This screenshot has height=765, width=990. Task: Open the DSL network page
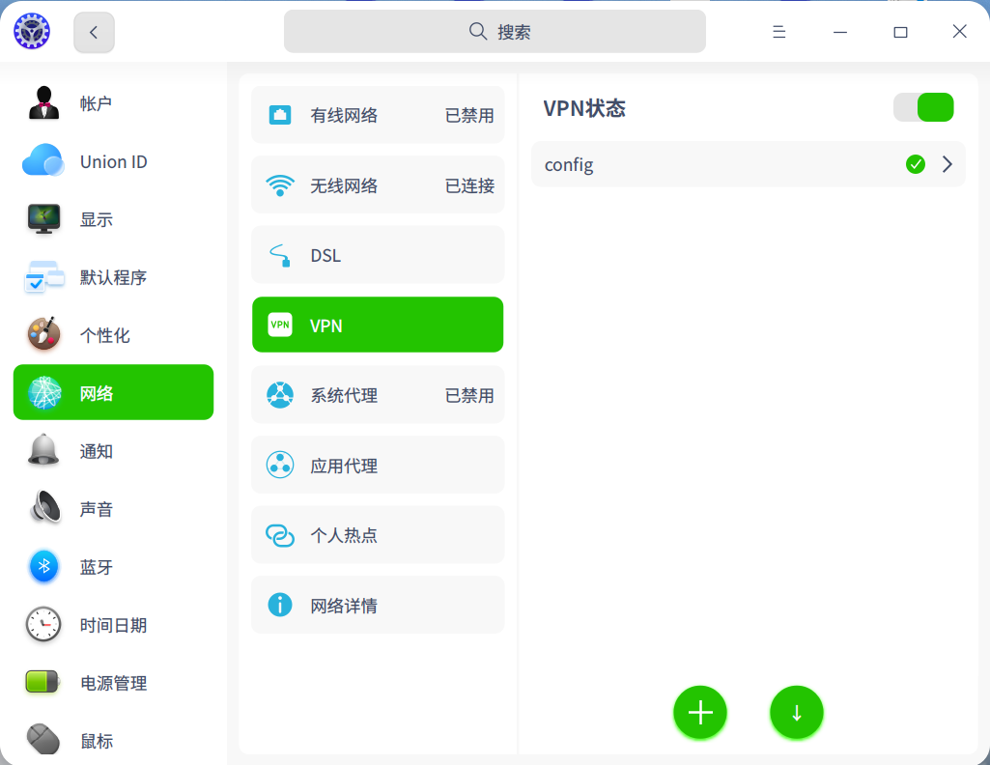tap(378, 255)
